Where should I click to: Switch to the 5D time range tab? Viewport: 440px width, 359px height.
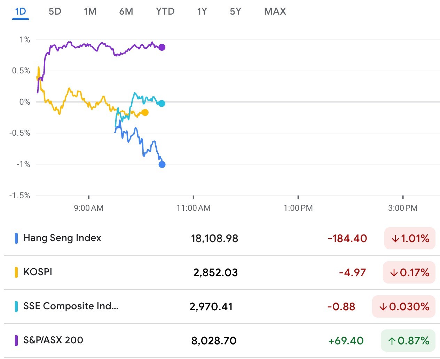(55, 11)
